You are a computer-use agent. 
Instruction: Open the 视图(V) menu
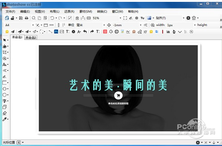tap(40, 12)
